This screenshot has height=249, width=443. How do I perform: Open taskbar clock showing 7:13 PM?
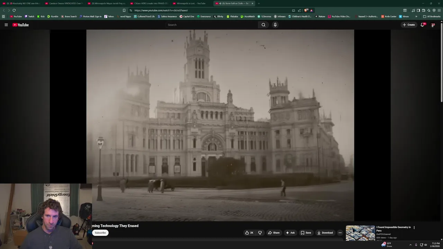pyautogui.click(x=435, y=245)
